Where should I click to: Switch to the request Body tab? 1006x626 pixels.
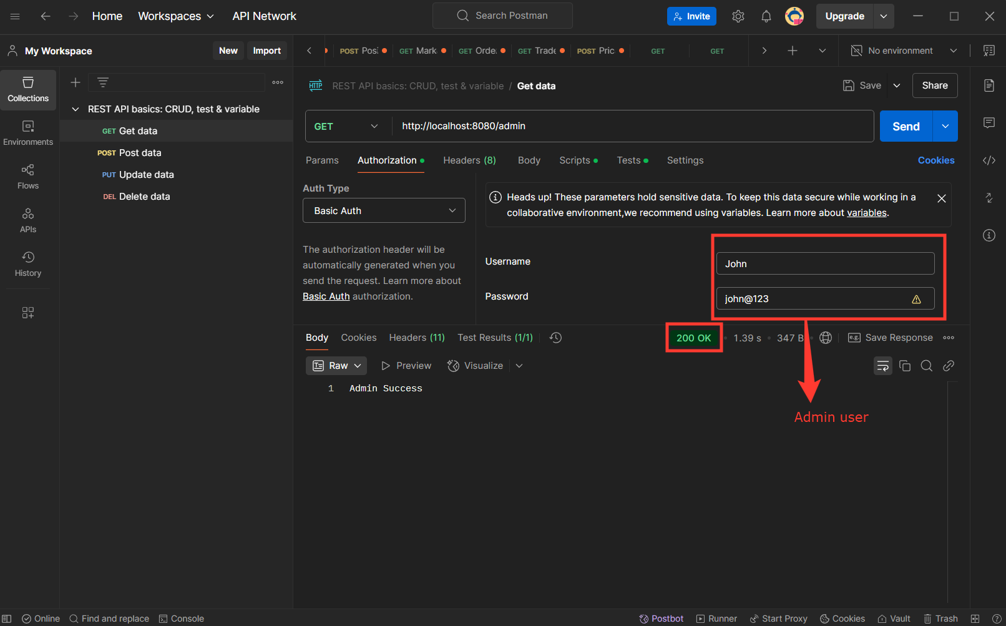529,160
